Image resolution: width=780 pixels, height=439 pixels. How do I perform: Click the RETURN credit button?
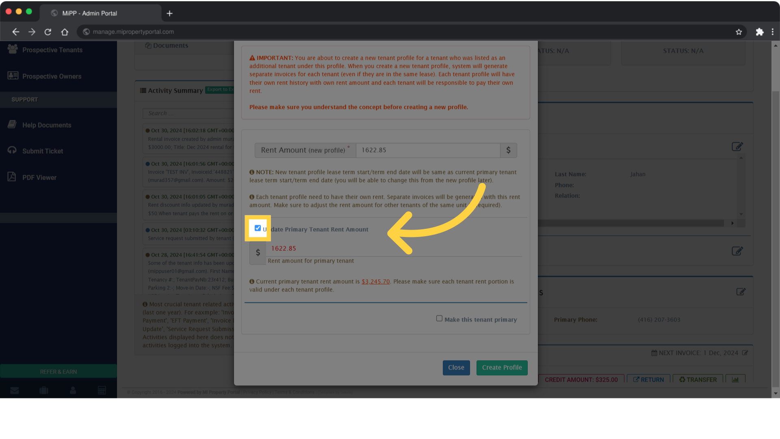click(648, 380)
